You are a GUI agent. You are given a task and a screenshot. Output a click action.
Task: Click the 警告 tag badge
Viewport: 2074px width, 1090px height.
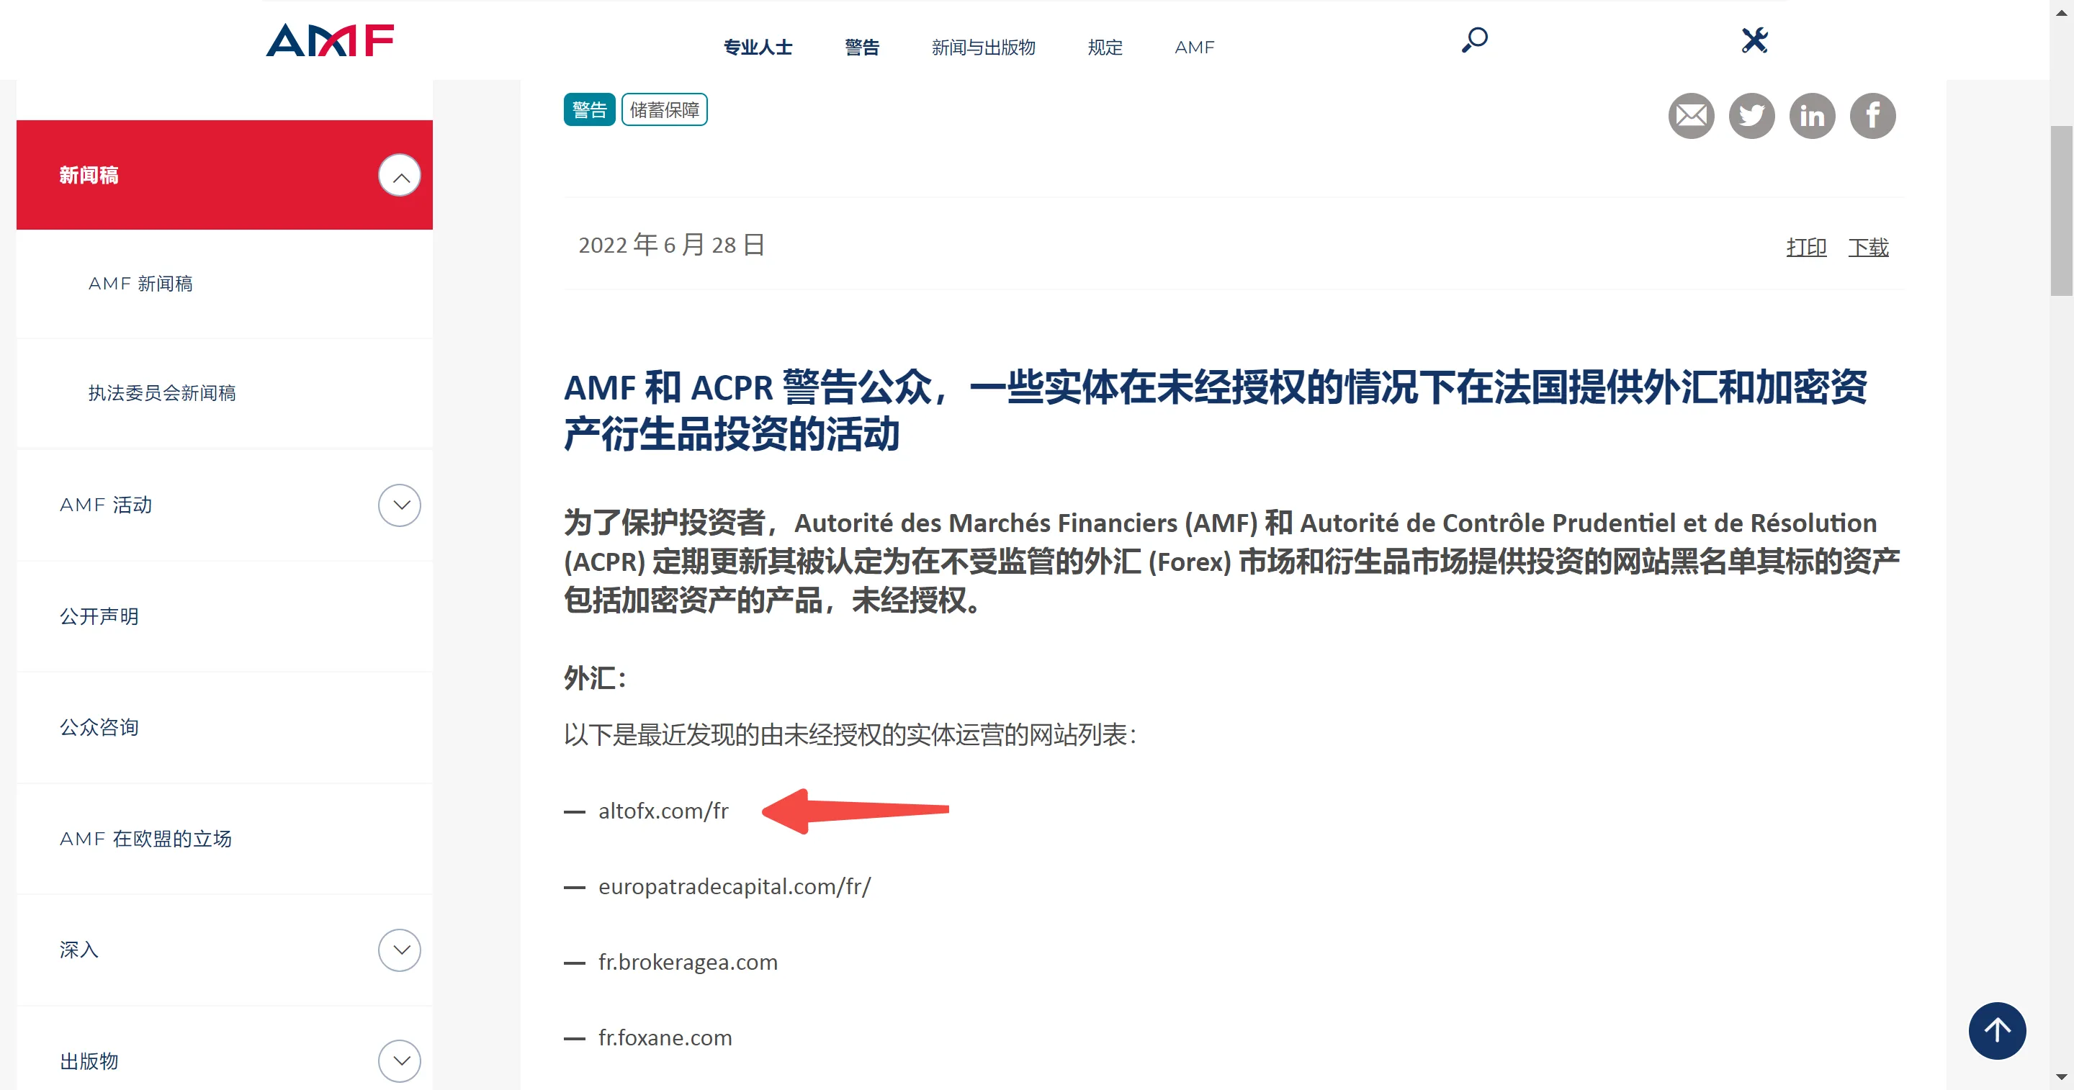click(589, 109)
